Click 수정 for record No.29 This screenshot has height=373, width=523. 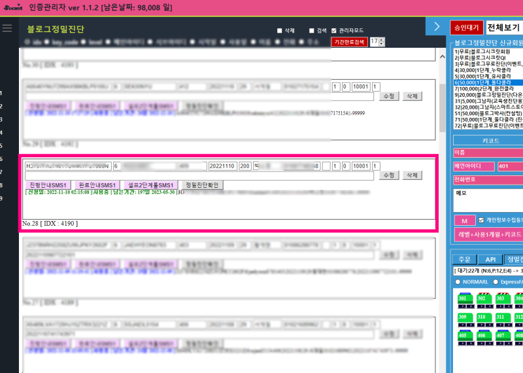[x=389, y=96]
